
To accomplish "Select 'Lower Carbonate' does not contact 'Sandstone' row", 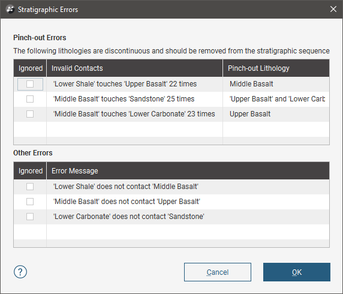I will click(171, 217).
